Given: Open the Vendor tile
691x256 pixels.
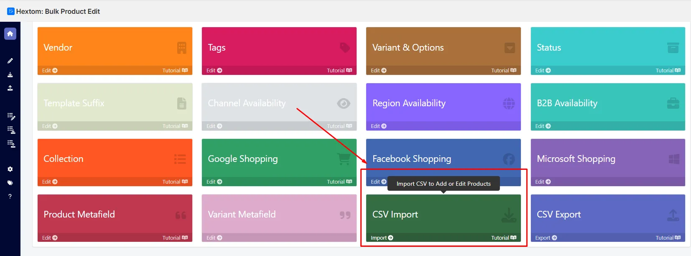Looking at the screenshot, I should point(115,46).
